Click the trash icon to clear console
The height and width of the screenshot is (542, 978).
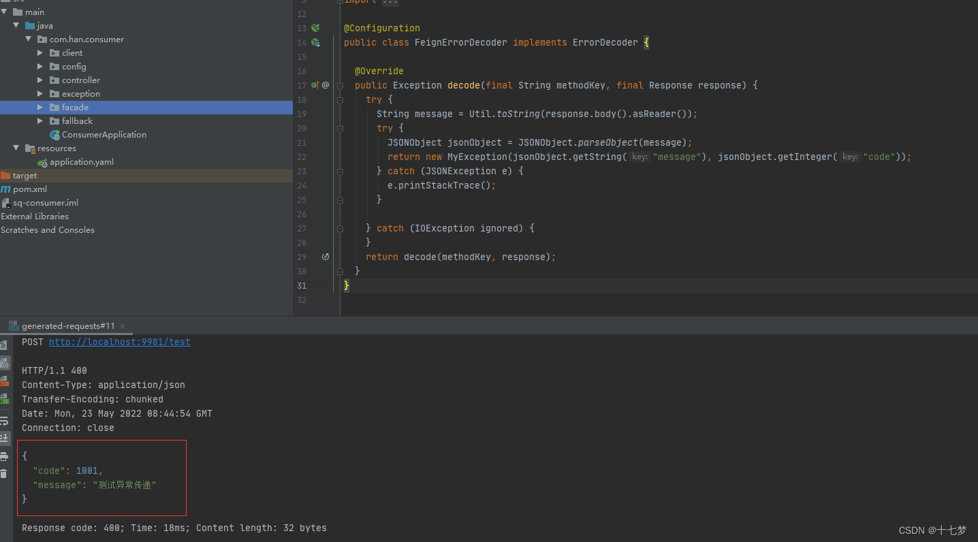[4, 473]
